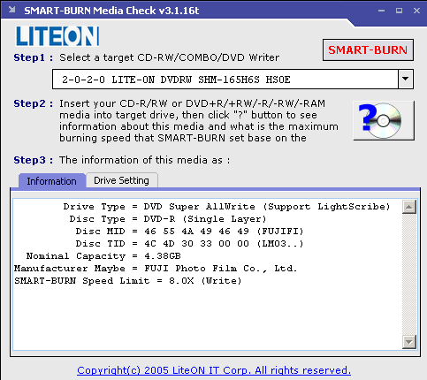The width and height of the screenshot is (427, 380).
Task: Click the SMART-BURN Speed Limit 8.0X line
Action: (x=127, y=281)
